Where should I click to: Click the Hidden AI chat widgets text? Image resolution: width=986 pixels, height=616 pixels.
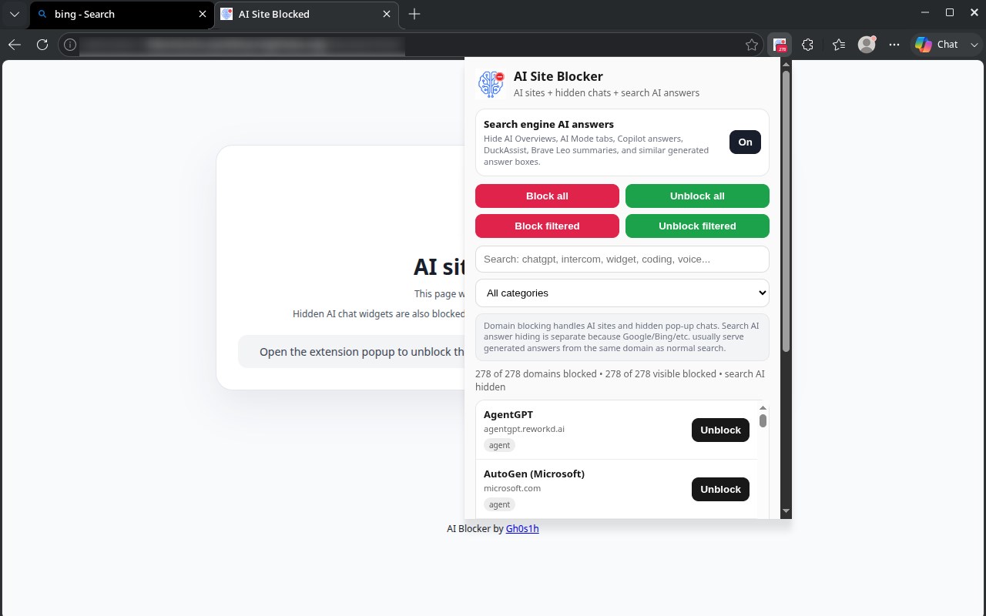pos(379,313)
